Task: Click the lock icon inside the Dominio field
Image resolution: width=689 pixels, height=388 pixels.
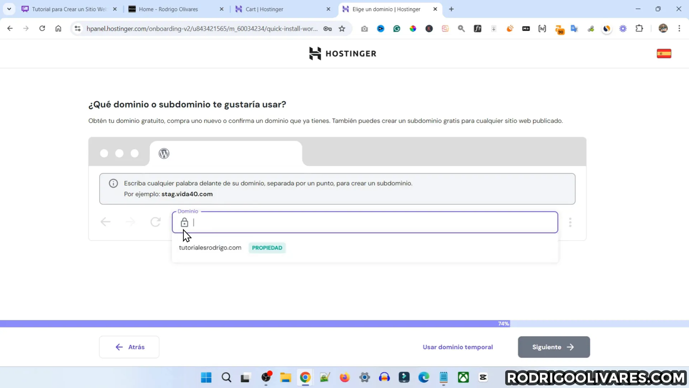Action: click(x=184, y=222)
